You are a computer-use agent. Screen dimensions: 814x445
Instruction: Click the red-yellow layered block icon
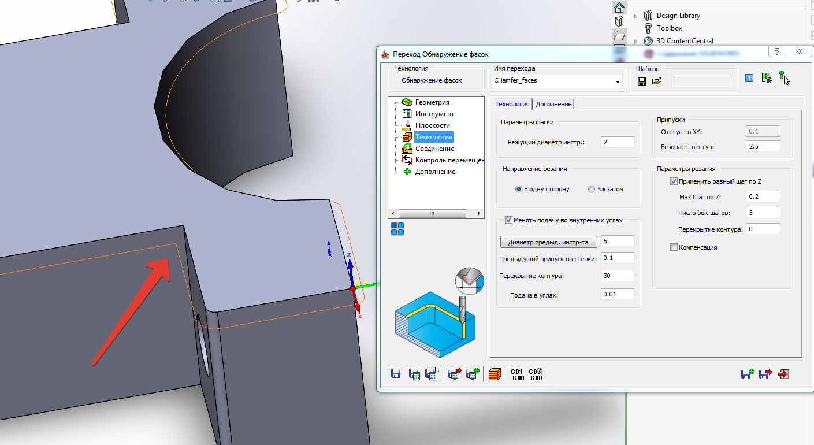[x=494, y=374]
